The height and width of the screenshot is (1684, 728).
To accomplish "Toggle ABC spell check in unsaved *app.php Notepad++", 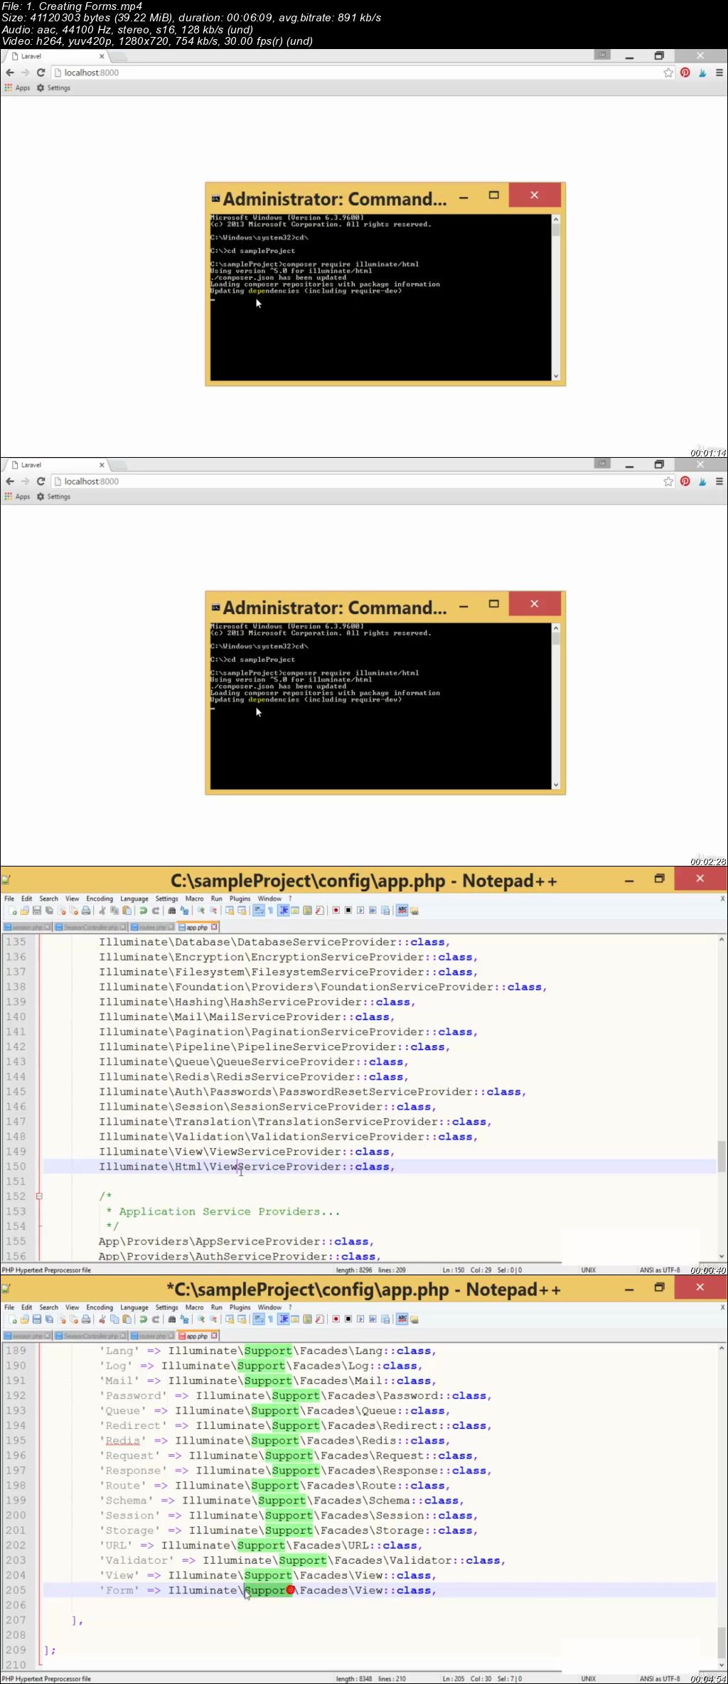I will [x=402, y=1319].
